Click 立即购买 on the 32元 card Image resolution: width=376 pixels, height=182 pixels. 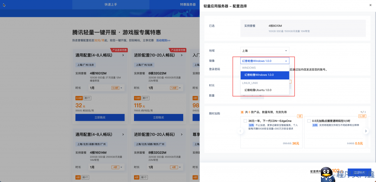[100, 118]
